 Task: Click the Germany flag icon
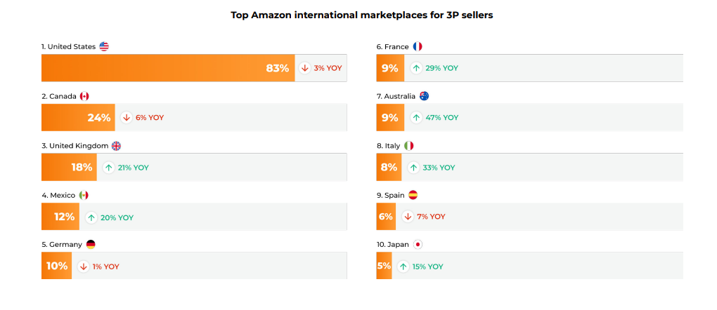[91, 244]
